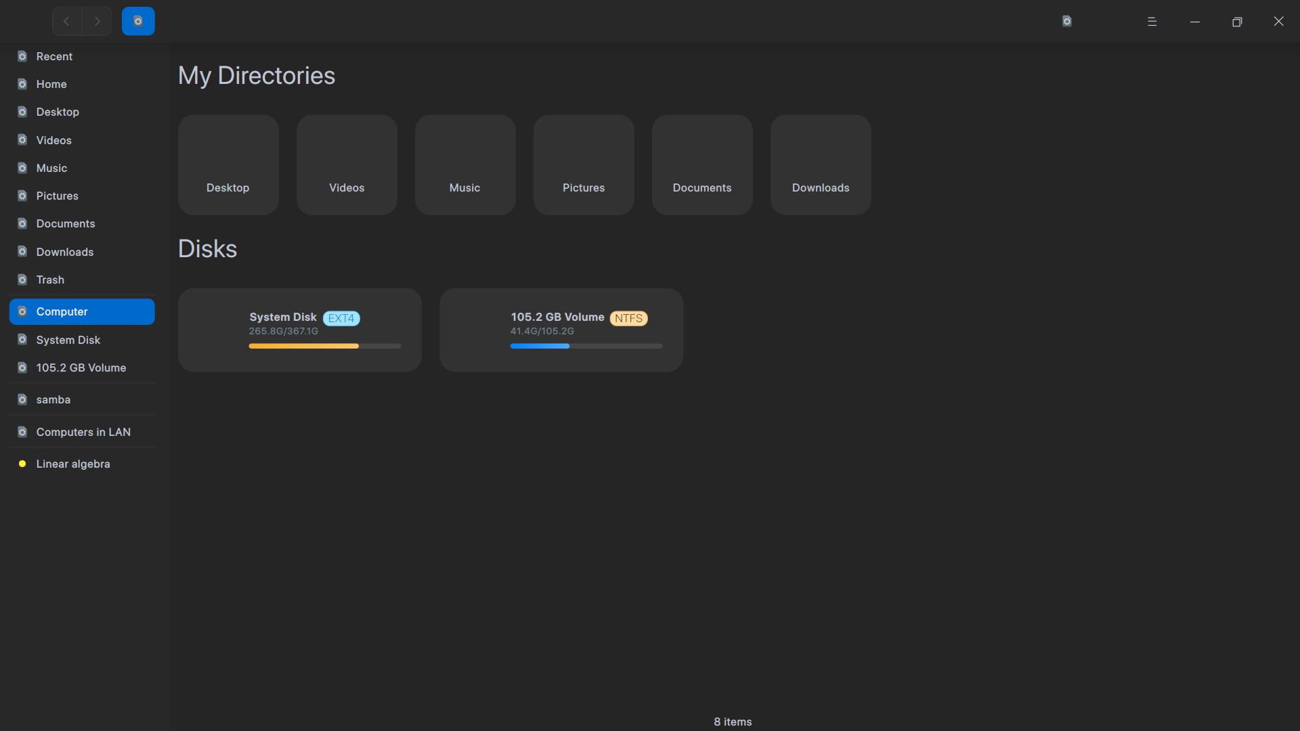Viewport: 1300px width, 731px height.
Task: Click the EXT4 filesystem badge
Action: (x=341, y=318)
